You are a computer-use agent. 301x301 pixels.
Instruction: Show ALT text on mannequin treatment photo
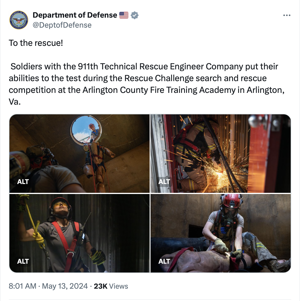point(164,261)
